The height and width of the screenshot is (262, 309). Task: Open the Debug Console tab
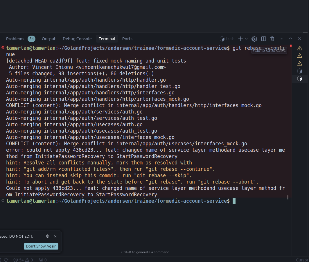tap(77, 39)
